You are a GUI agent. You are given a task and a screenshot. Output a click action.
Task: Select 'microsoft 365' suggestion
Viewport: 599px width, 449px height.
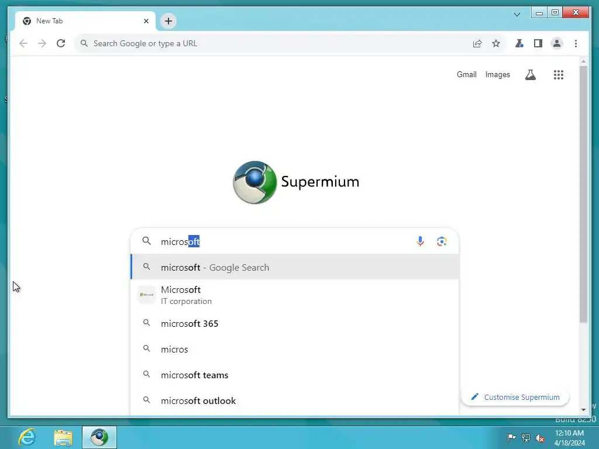coord(295,323)
